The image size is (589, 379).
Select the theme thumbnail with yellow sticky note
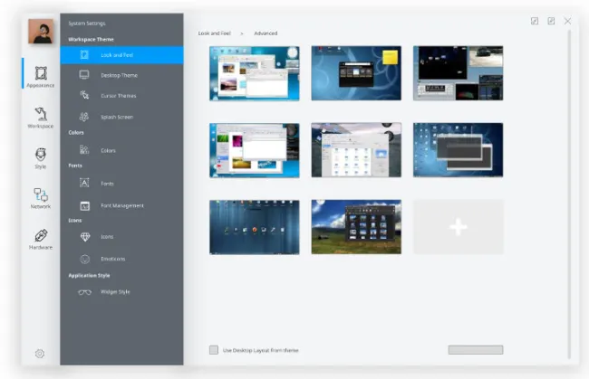click(x=356, y=73)
